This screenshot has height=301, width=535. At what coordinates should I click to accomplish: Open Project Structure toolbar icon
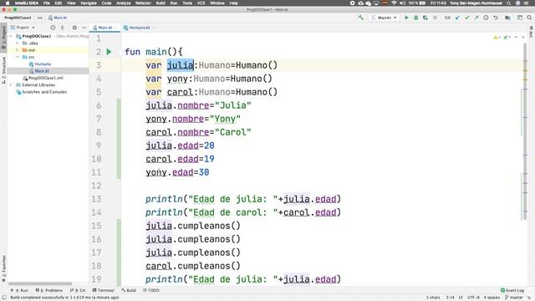(507, 18)
